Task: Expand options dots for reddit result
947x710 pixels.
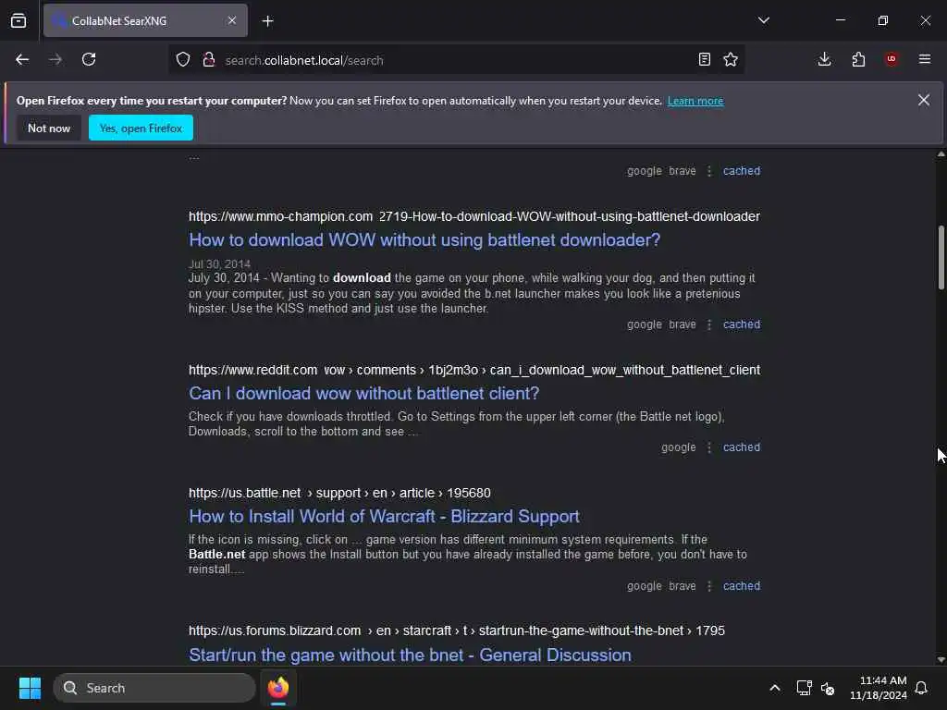Action: pos(709,448)
